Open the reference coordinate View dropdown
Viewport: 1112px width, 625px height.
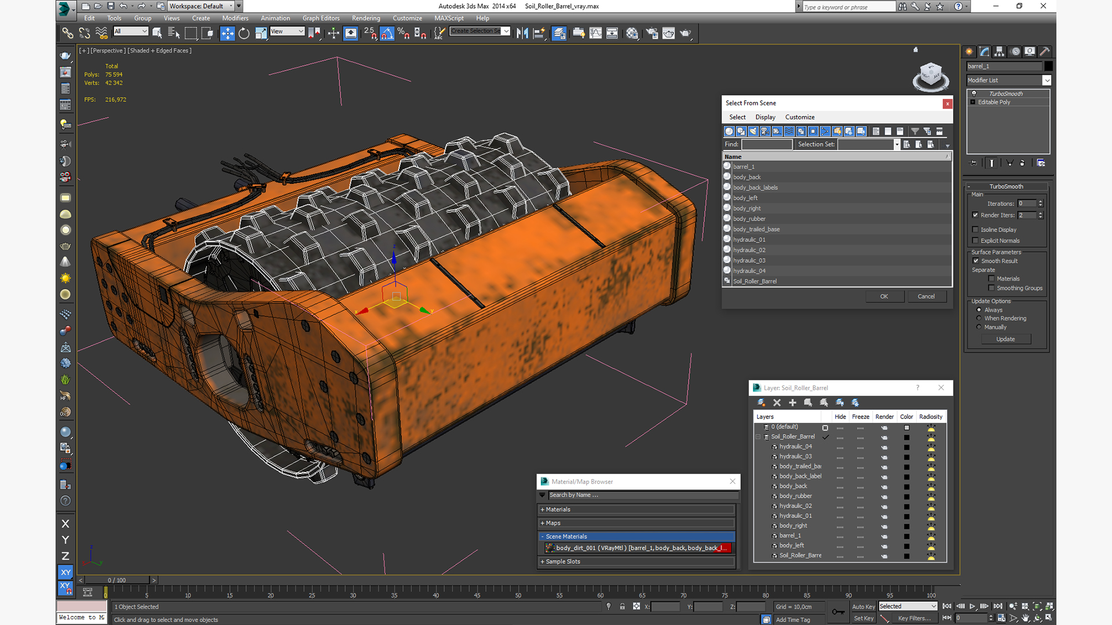[x=287, y=31]
